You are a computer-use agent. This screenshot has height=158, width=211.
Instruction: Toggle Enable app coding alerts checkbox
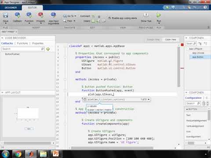pos(109,18)
